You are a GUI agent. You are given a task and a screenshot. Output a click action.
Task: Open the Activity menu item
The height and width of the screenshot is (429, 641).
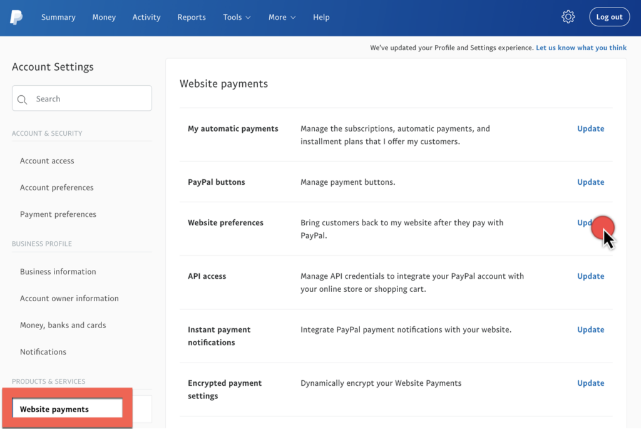click(x=146, y=17)
